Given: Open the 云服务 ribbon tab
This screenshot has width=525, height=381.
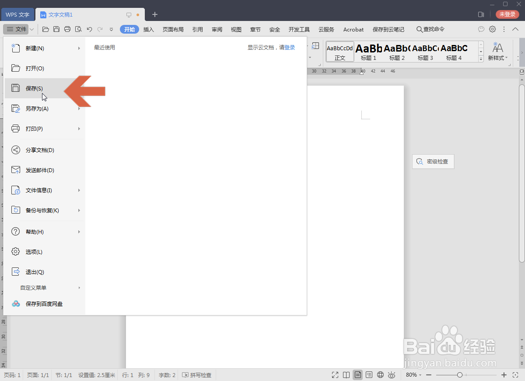Looking at the screenshot, I should (326, 29).
